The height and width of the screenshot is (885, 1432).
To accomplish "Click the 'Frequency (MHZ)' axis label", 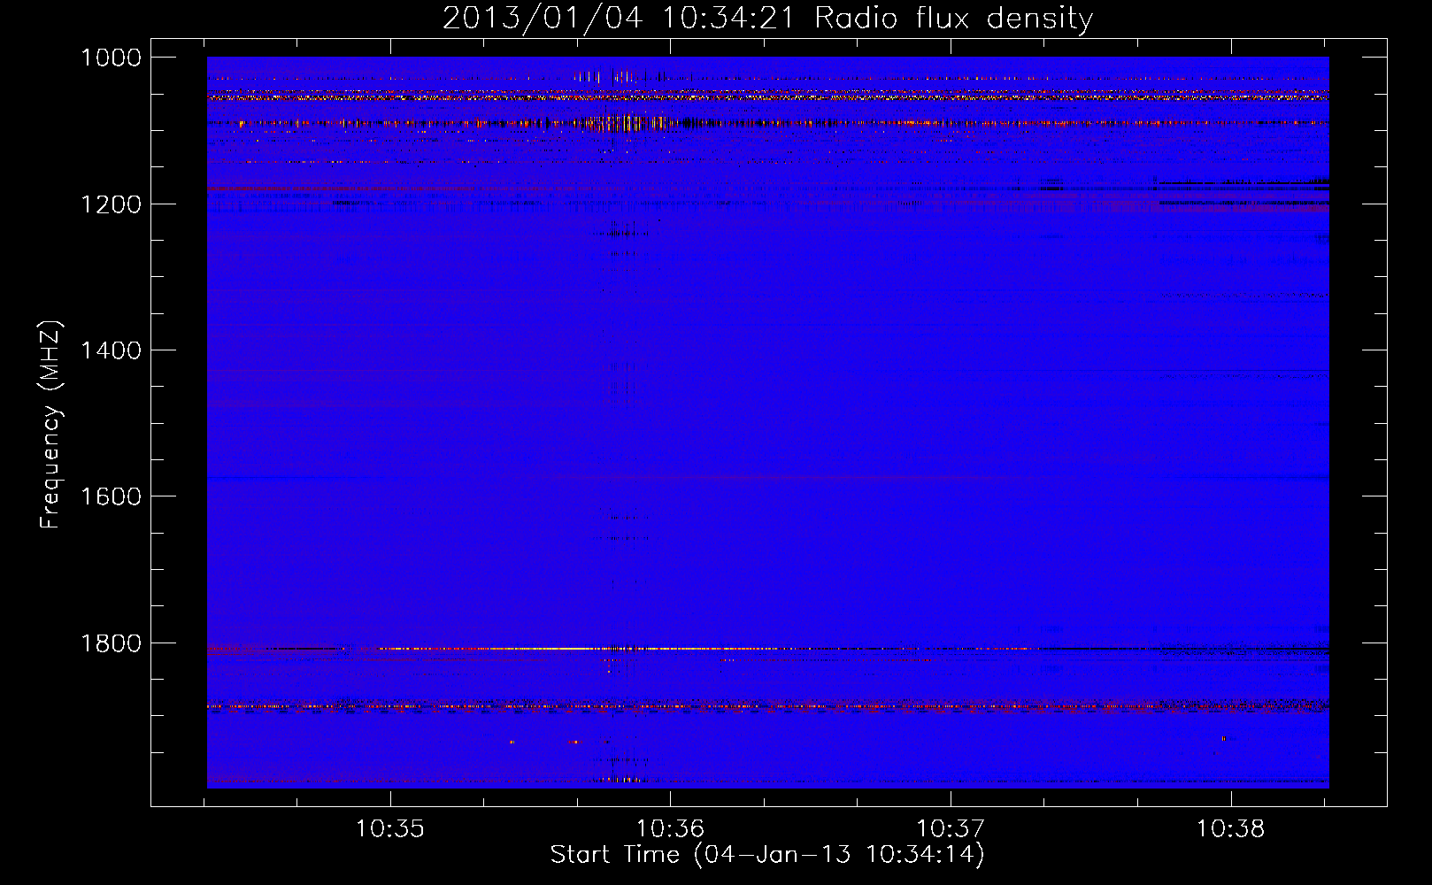I will tap(51, 425).
